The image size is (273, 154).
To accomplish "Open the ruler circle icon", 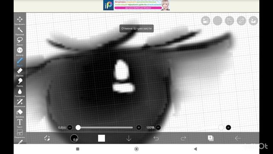I will click(x=241, y=21).
